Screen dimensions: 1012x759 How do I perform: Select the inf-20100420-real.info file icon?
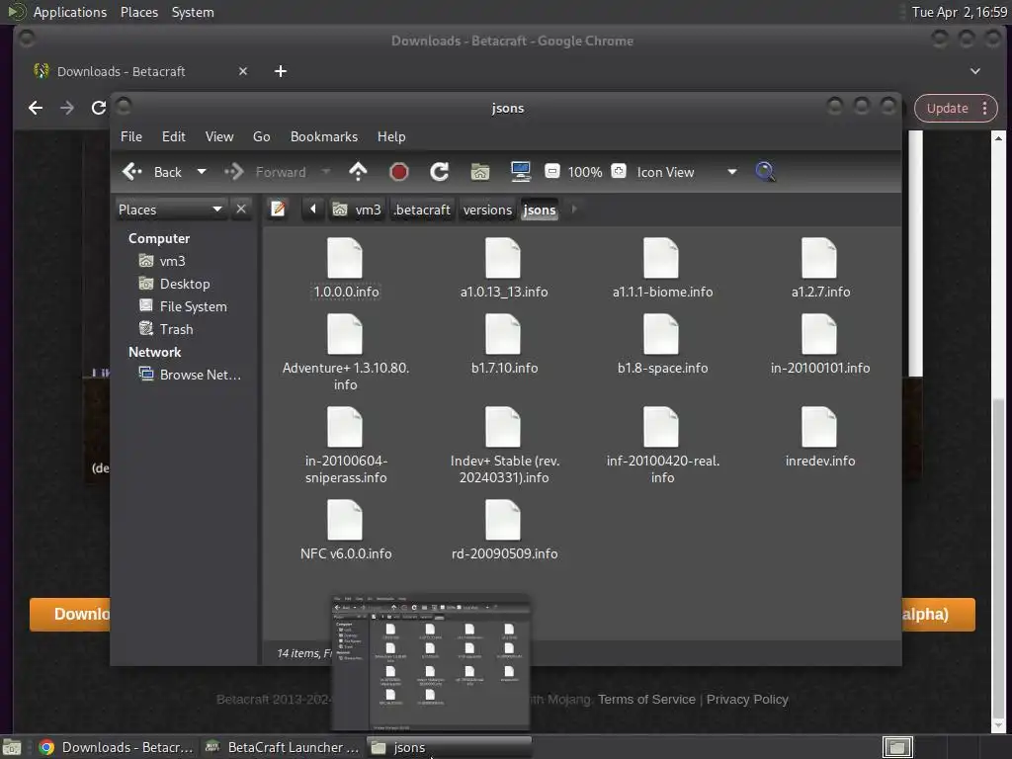click(x=661, y=427)
